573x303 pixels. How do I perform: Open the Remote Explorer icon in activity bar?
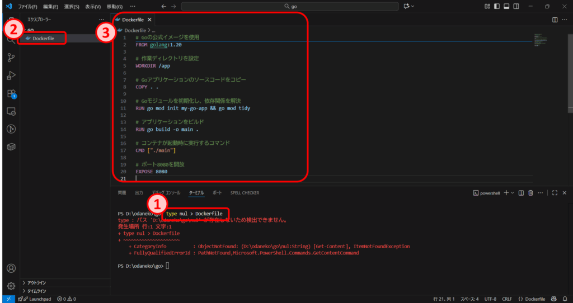[x=11, y=111]
